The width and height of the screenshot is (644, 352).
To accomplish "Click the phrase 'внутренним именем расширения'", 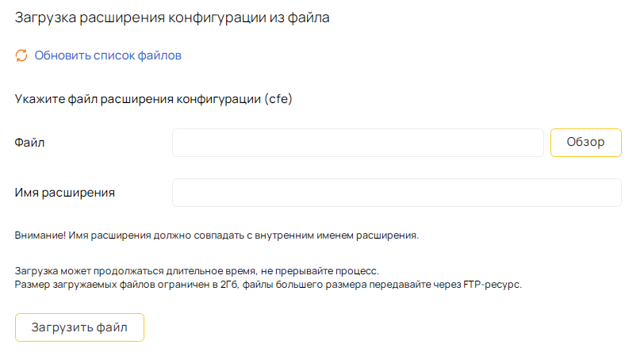I will point(336,235).
